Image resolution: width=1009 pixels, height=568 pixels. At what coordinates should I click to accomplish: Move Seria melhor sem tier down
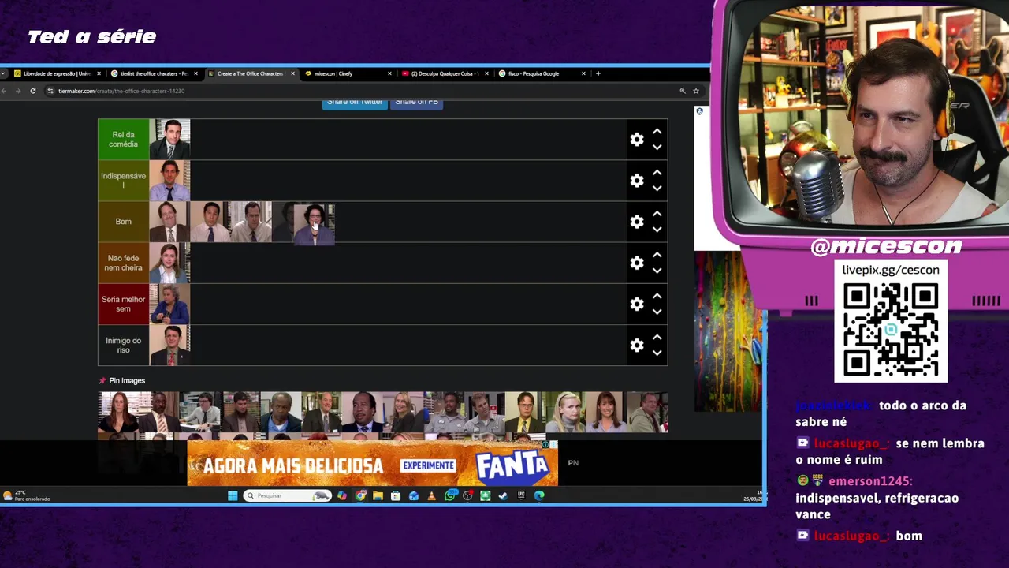pos(657,312)
